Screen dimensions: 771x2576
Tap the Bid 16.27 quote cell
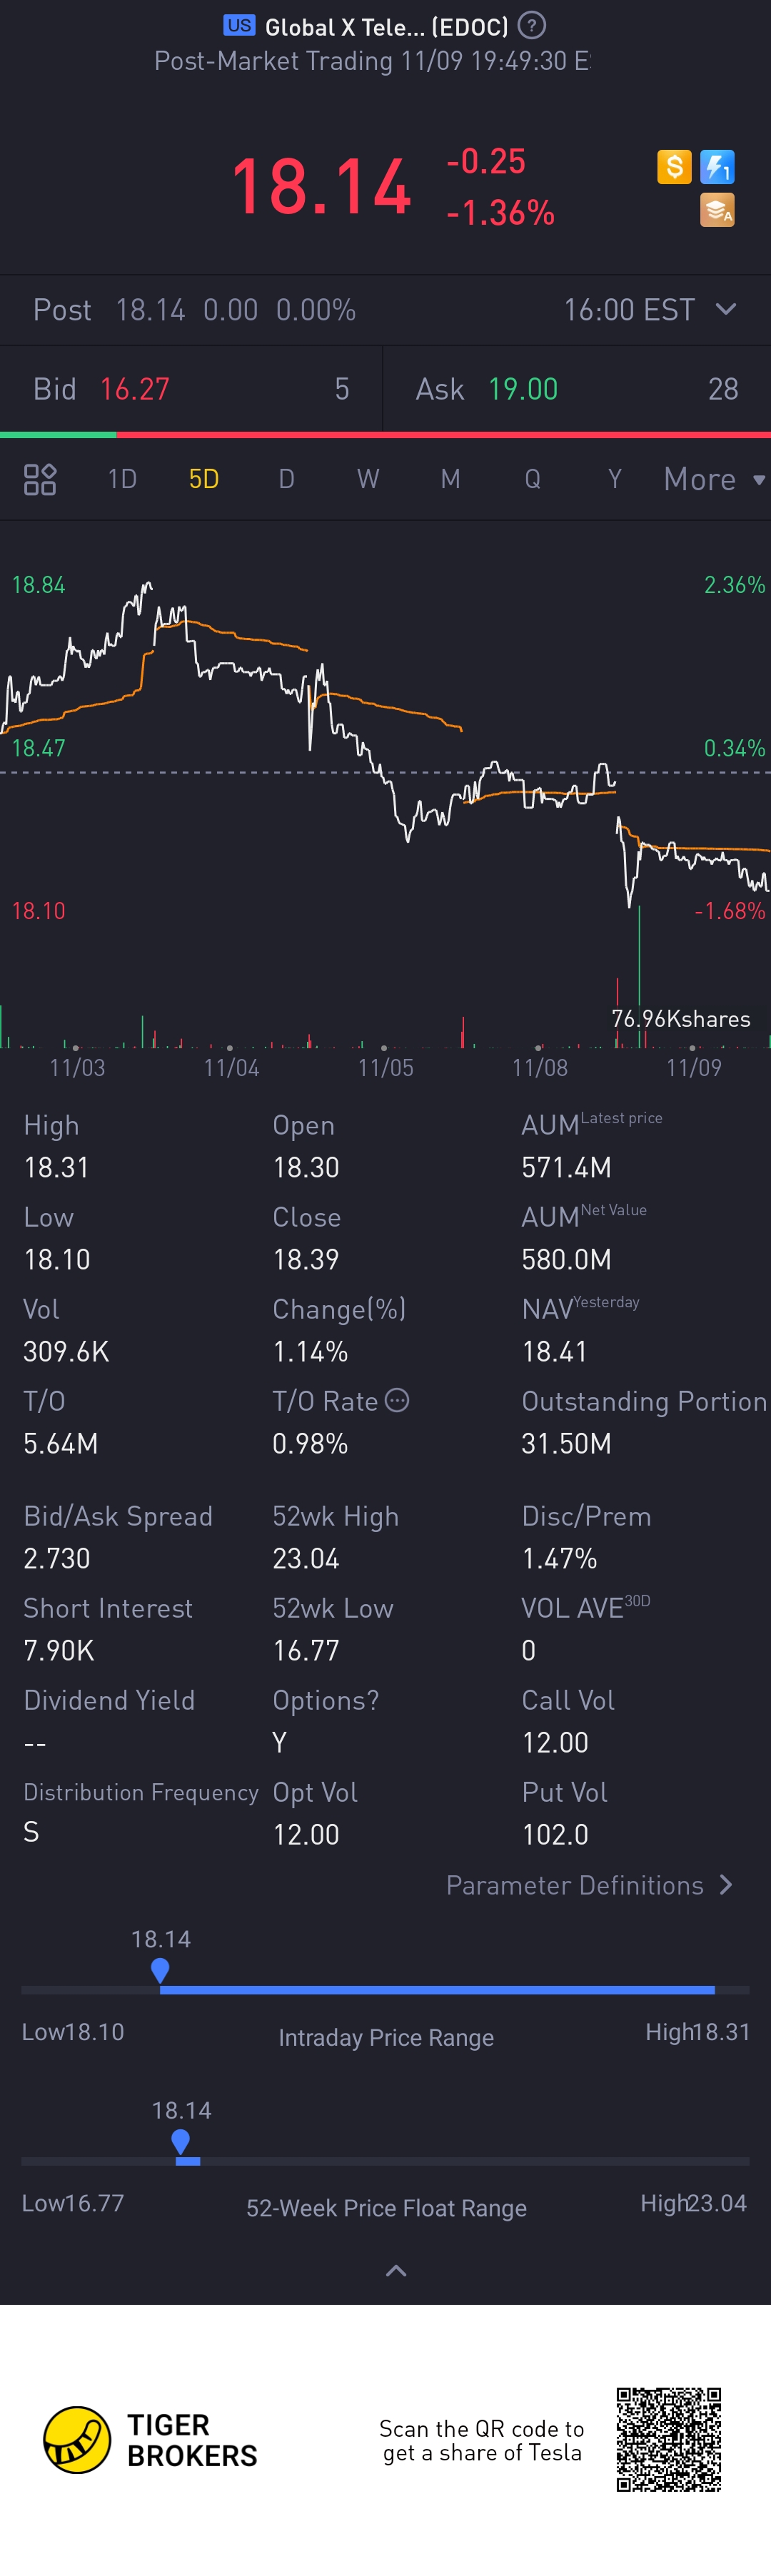(190, 389)
